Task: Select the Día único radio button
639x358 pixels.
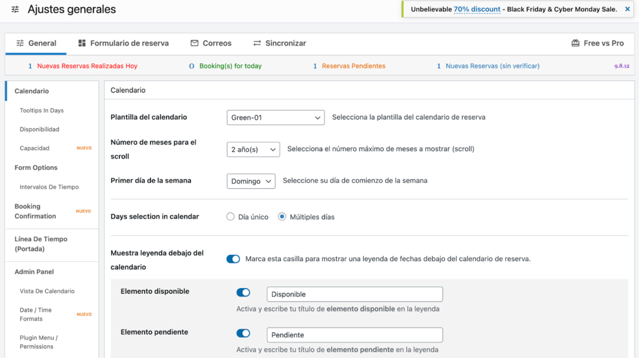Action: 230,217
